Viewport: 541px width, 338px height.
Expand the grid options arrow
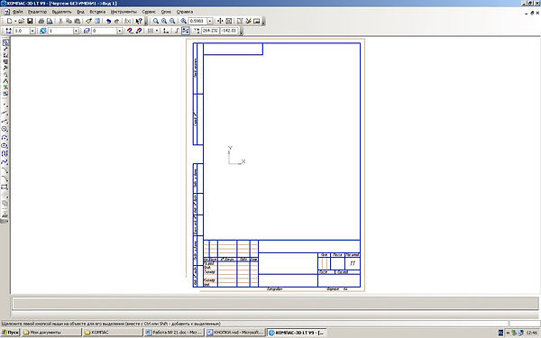(157, 31)
